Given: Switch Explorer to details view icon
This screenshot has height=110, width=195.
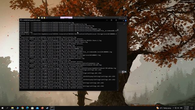Looking at the screenshot, I should (x=123, y=72).
